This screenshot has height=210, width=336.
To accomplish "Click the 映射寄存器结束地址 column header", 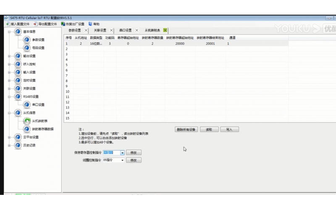I will click(210, 38).
